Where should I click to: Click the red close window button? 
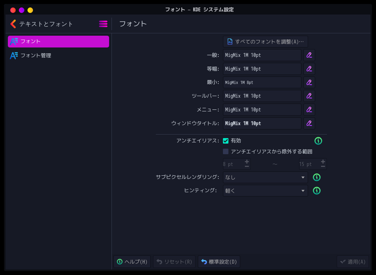click(x=13, y=10)
